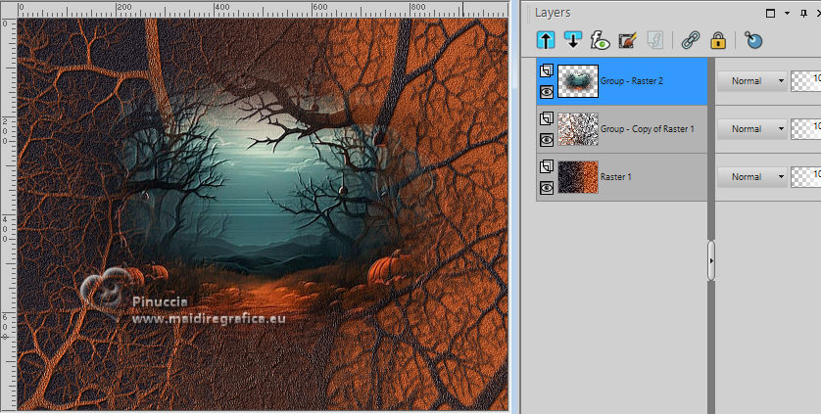Viewport: 821px width, 414px height.
Task: Select the Group - Raster 2 layer thumbnail
Action: click(577, 81)
